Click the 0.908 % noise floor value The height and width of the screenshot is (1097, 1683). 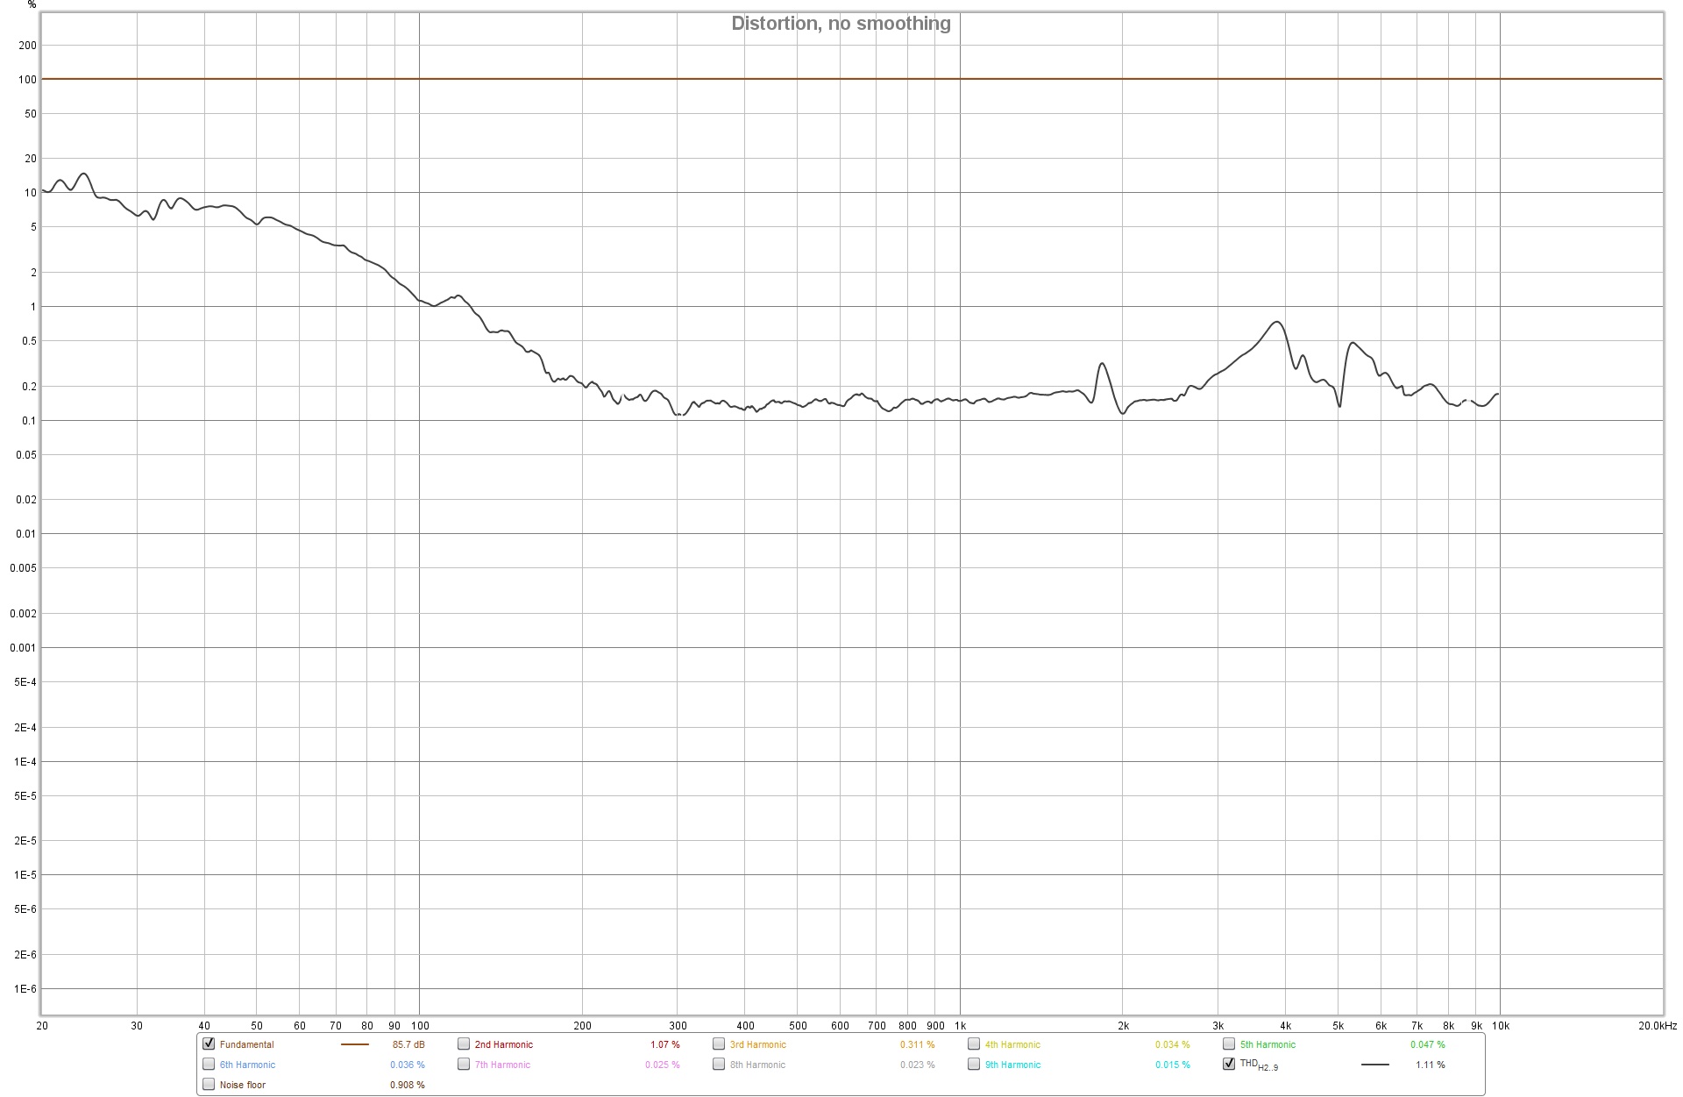click(408, 1085)
